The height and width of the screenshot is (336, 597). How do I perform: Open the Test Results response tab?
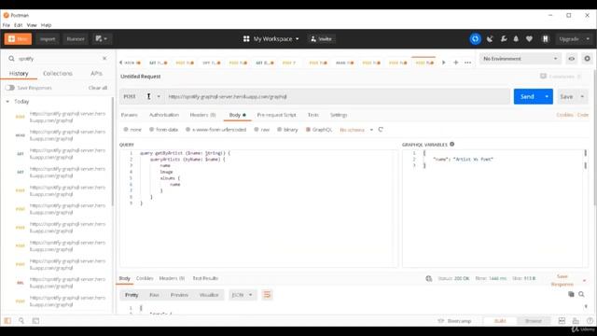pyautogui.click(x=205, y=278)
